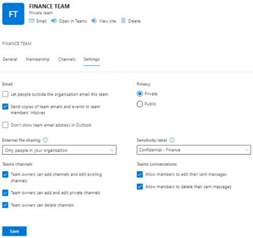This screenshot has width=253, height=238.
Task: Disable Team owners can delete channels
Action: click(5, 205)
